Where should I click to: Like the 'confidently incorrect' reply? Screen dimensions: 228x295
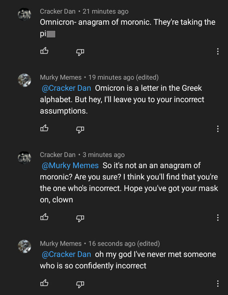(44, 284)
